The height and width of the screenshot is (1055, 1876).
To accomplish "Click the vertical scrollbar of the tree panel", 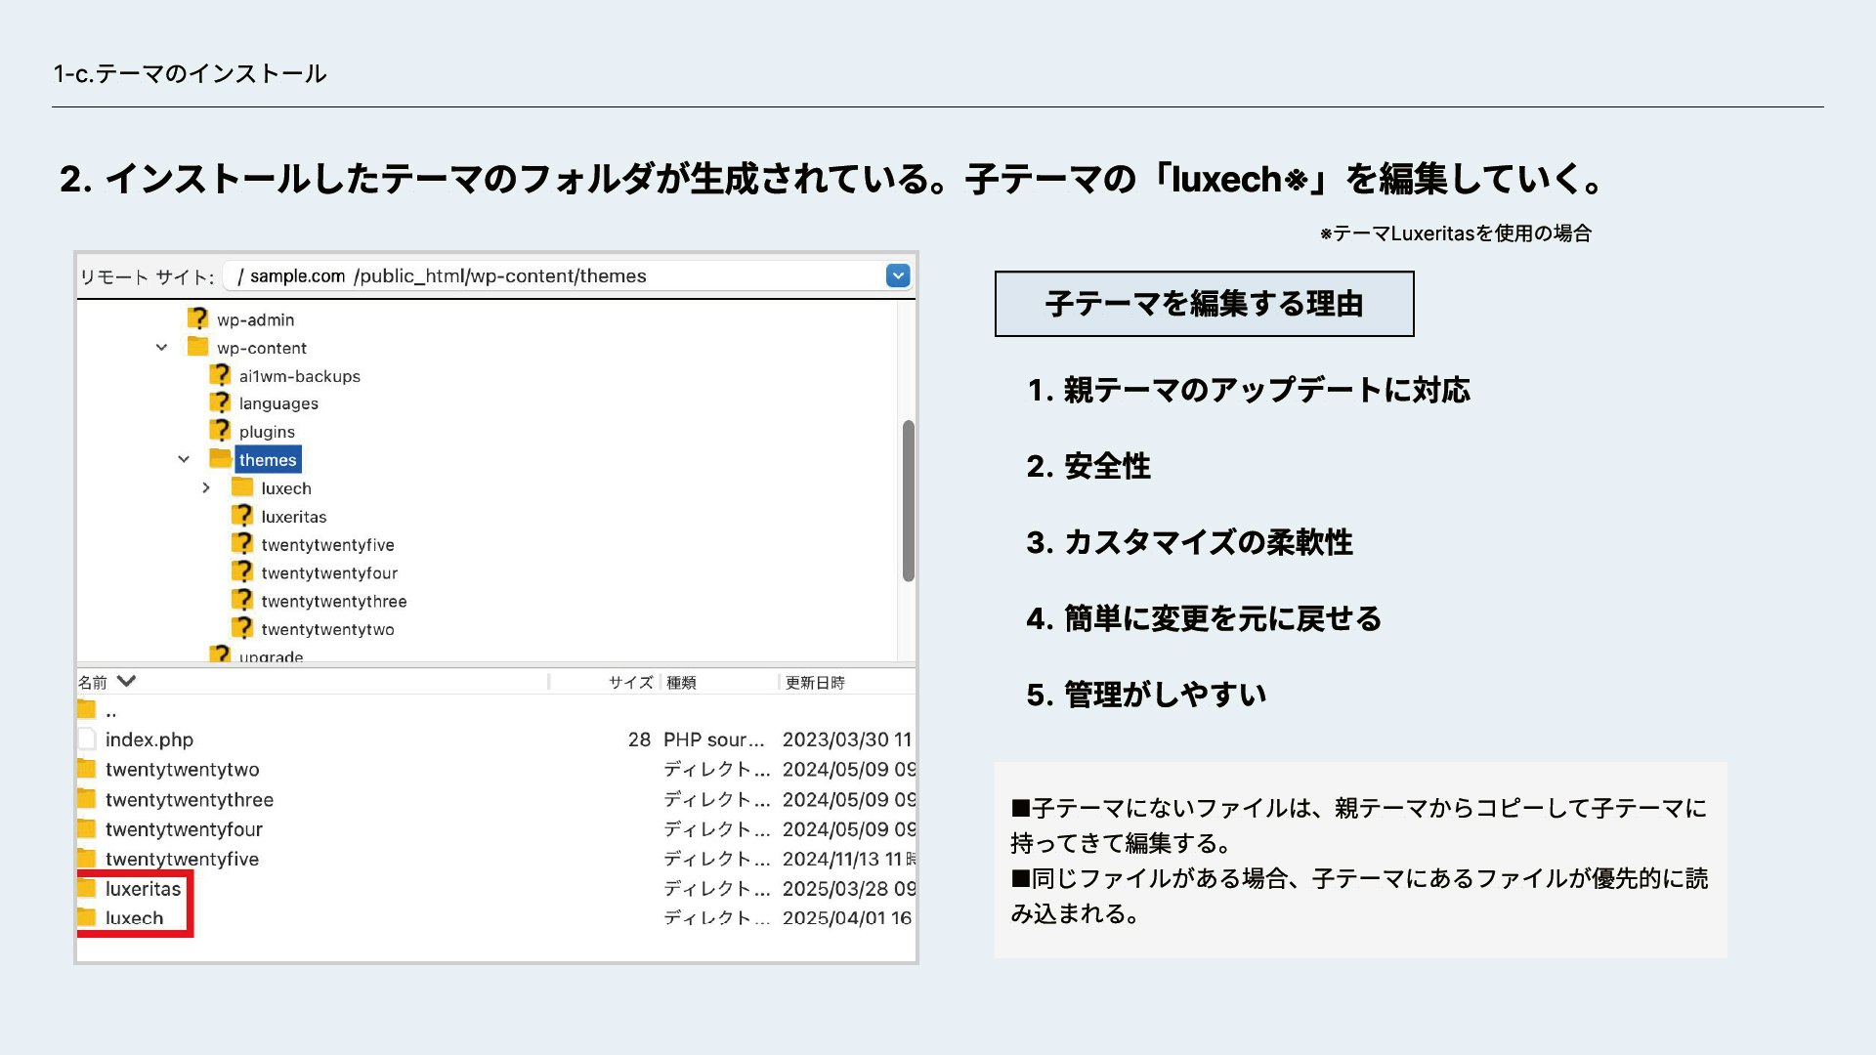I will tap(908, 488).
